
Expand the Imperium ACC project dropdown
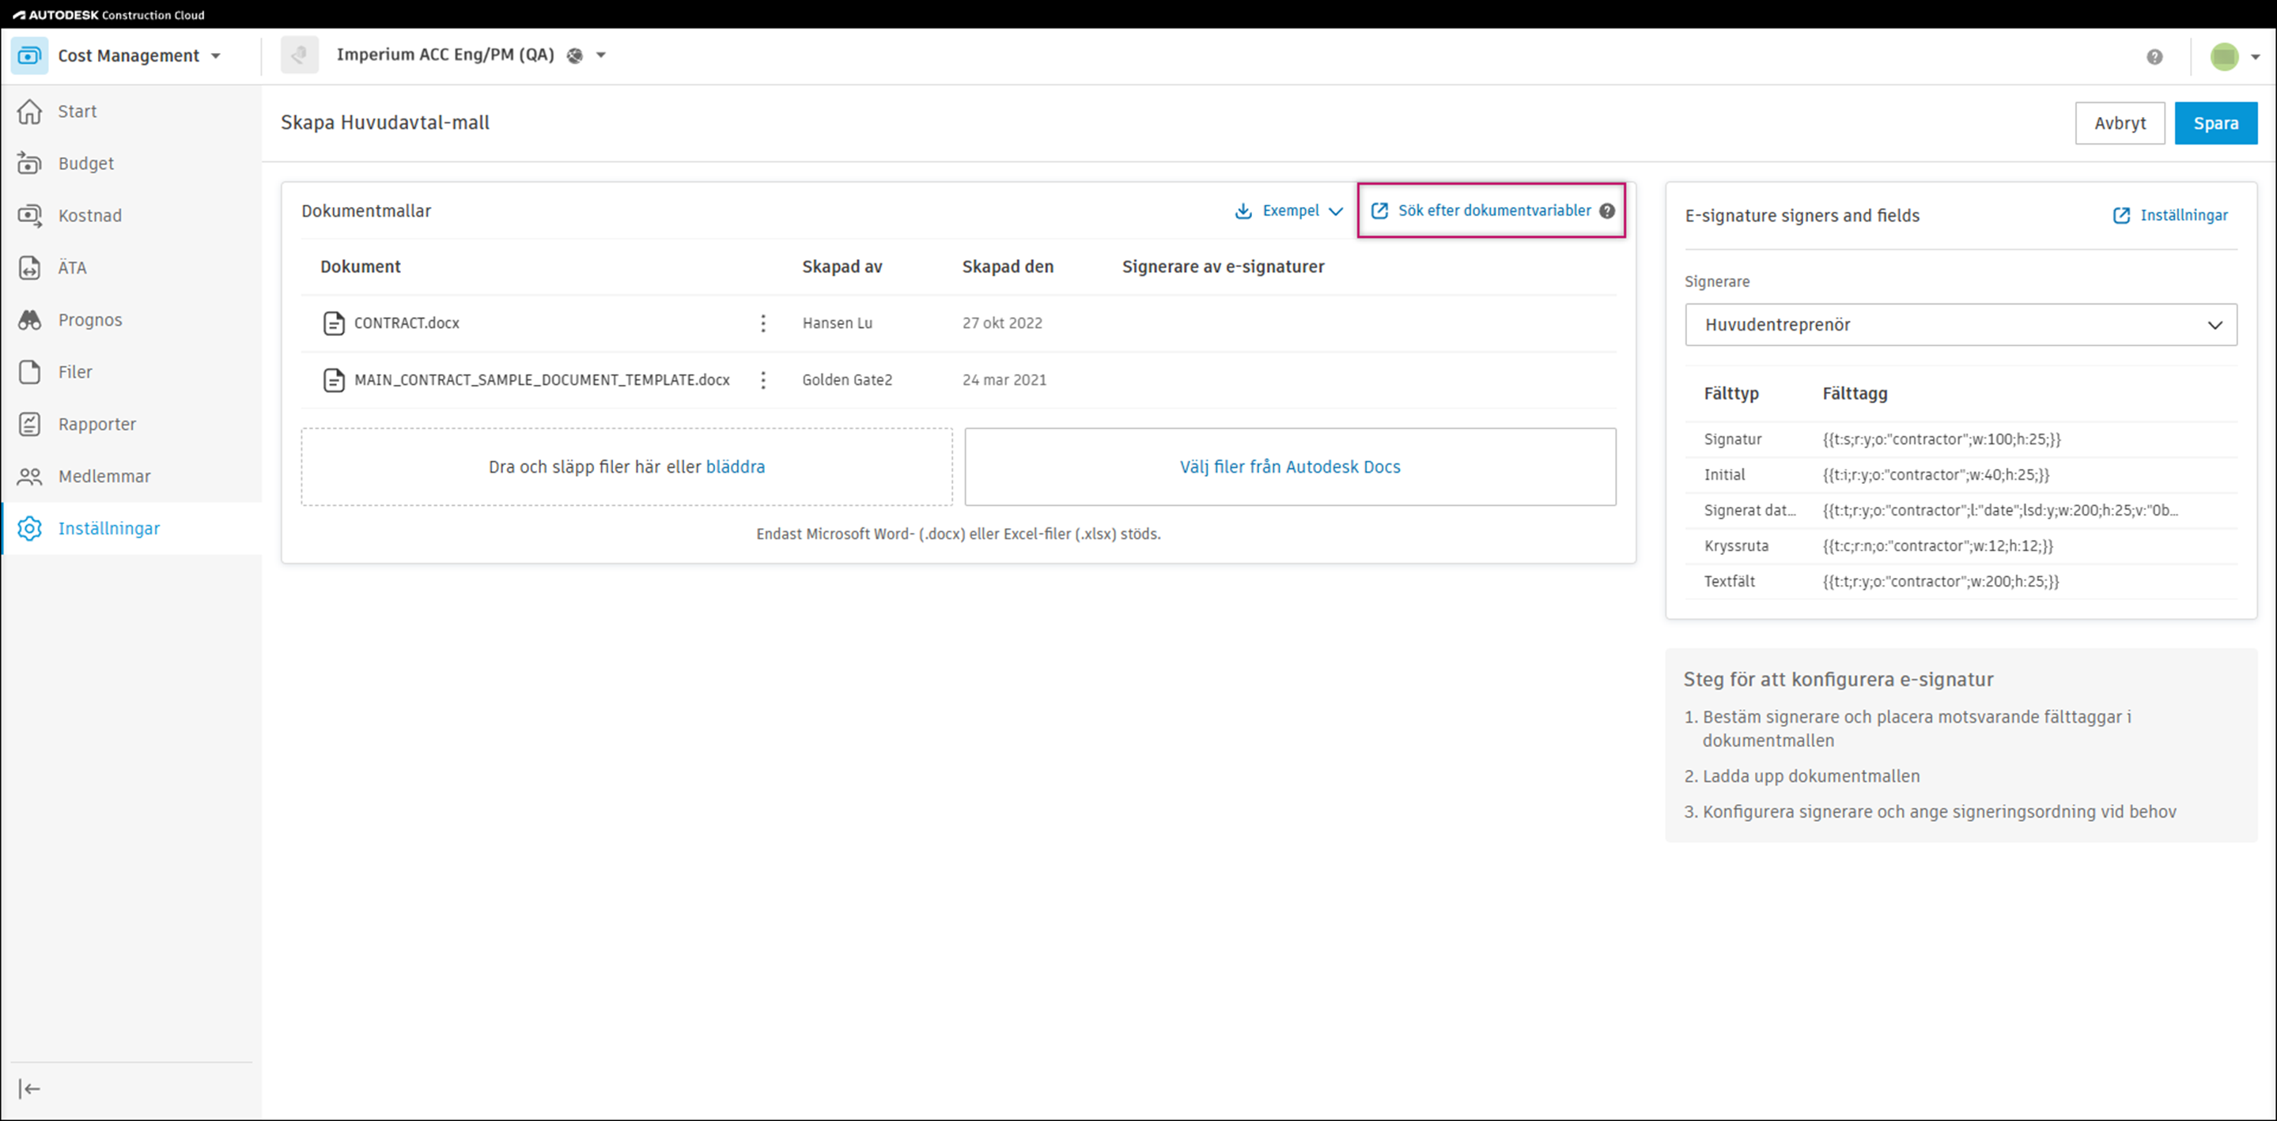[x=601, y=55]
